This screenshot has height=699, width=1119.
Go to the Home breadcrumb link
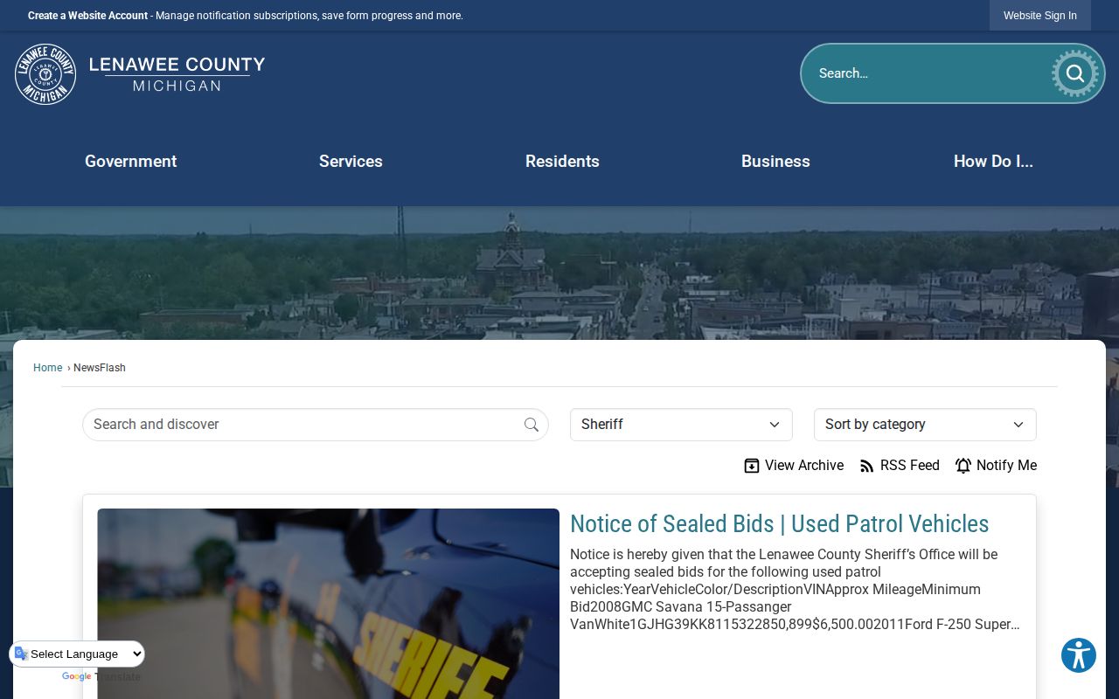click(47, 368)
